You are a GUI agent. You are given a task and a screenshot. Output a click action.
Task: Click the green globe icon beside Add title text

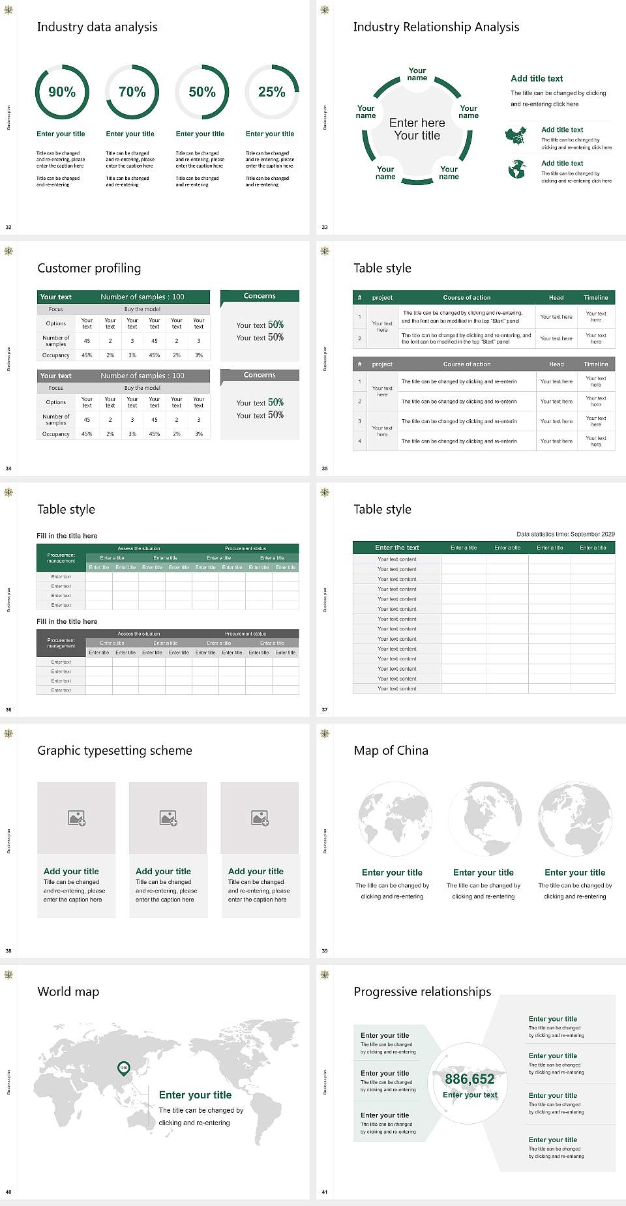[x=516, y=169]
